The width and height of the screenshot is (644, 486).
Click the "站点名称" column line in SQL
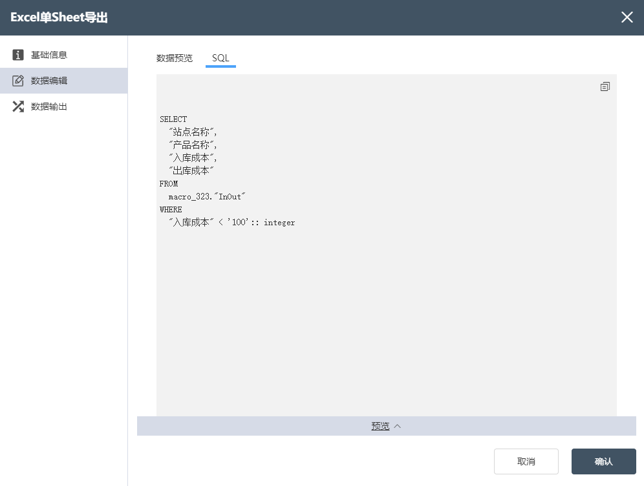pos(192,132)
